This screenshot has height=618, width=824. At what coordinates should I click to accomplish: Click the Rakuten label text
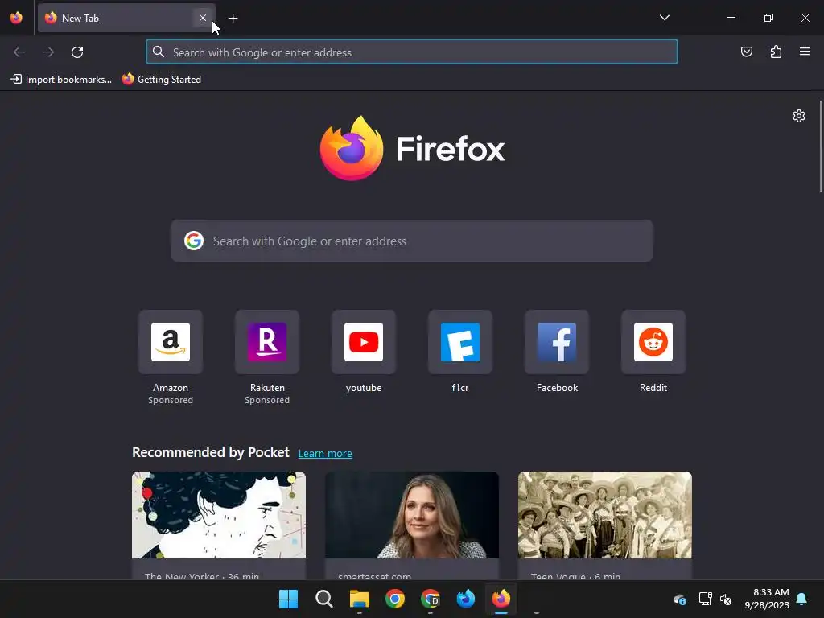pyautogui.click(x=267, y=388)
